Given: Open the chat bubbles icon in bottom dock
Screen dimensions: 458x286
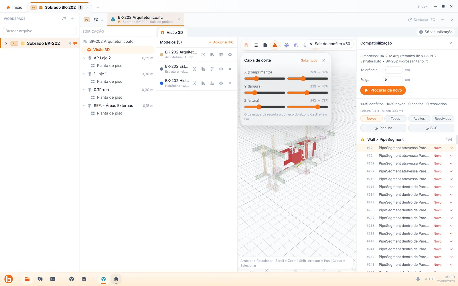Looking at the screenshot, I should (x=40, y=279).
